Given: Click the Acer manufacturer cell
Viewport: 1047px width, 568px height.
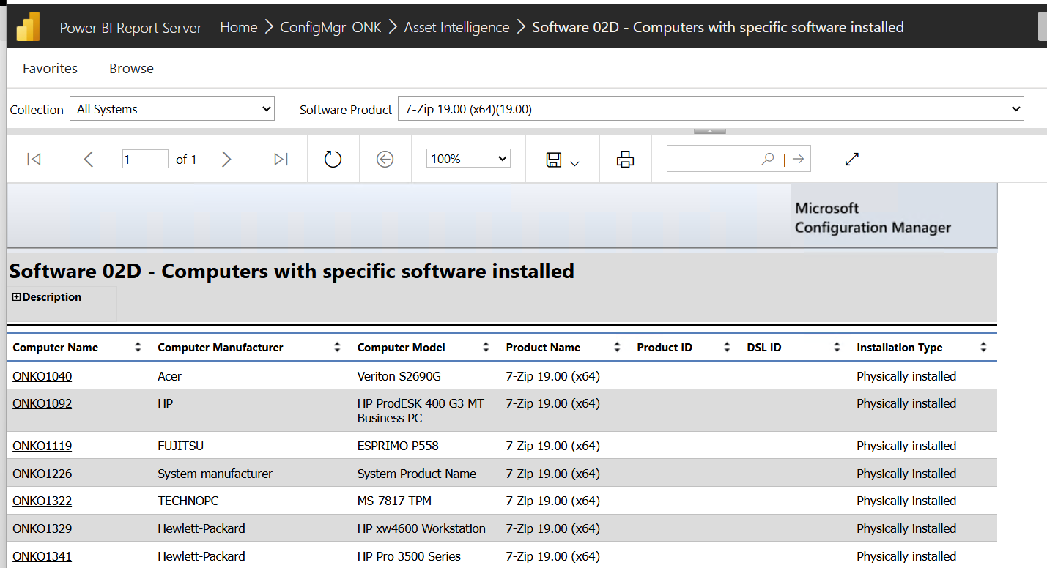Looking at the screenshot, I should [x=169, y=376].
